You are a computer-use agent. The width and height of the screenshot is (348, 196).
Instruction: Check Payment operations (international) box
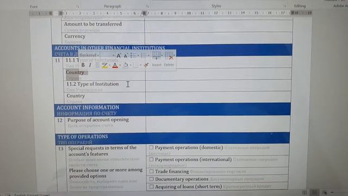151,160
